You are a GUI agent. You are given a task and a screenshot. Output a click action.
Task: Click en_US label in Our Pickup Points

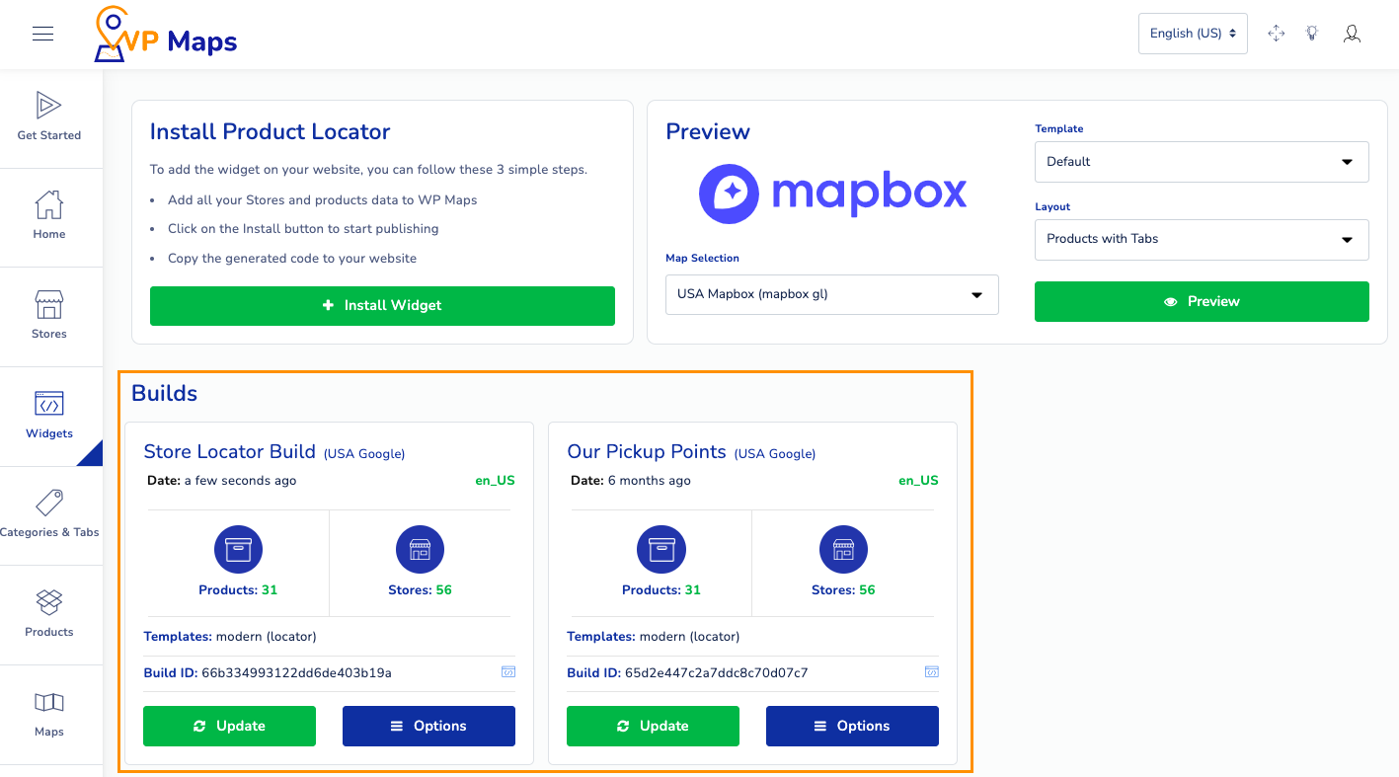point(918,481)
